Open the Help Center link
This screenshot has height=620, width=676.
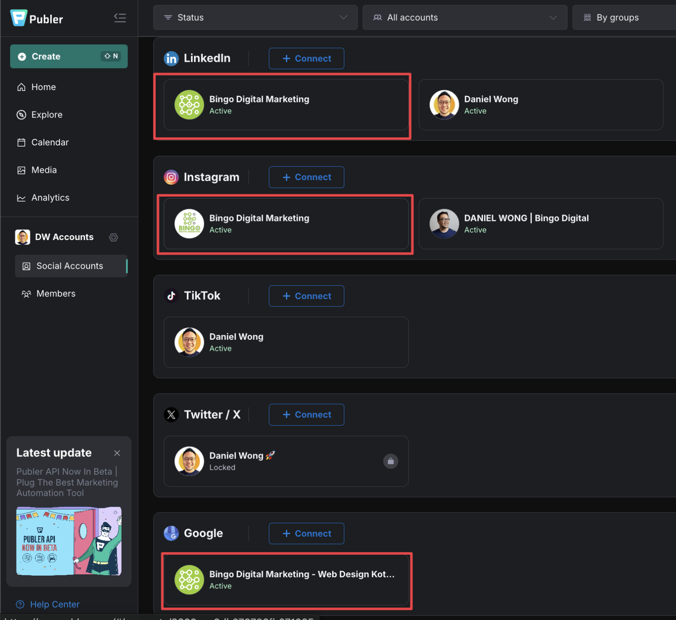55,605
